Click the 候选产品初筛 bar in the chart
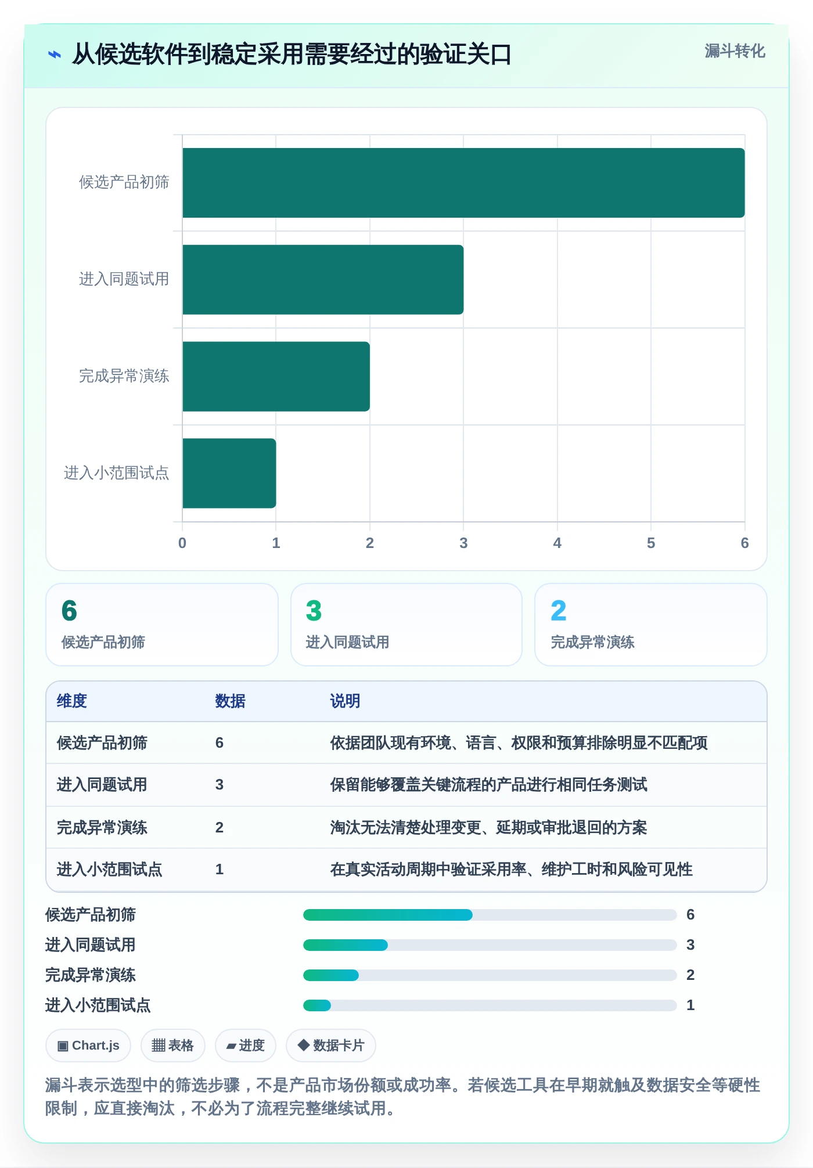Screen dimensions: 813x1168 (463, 183)
